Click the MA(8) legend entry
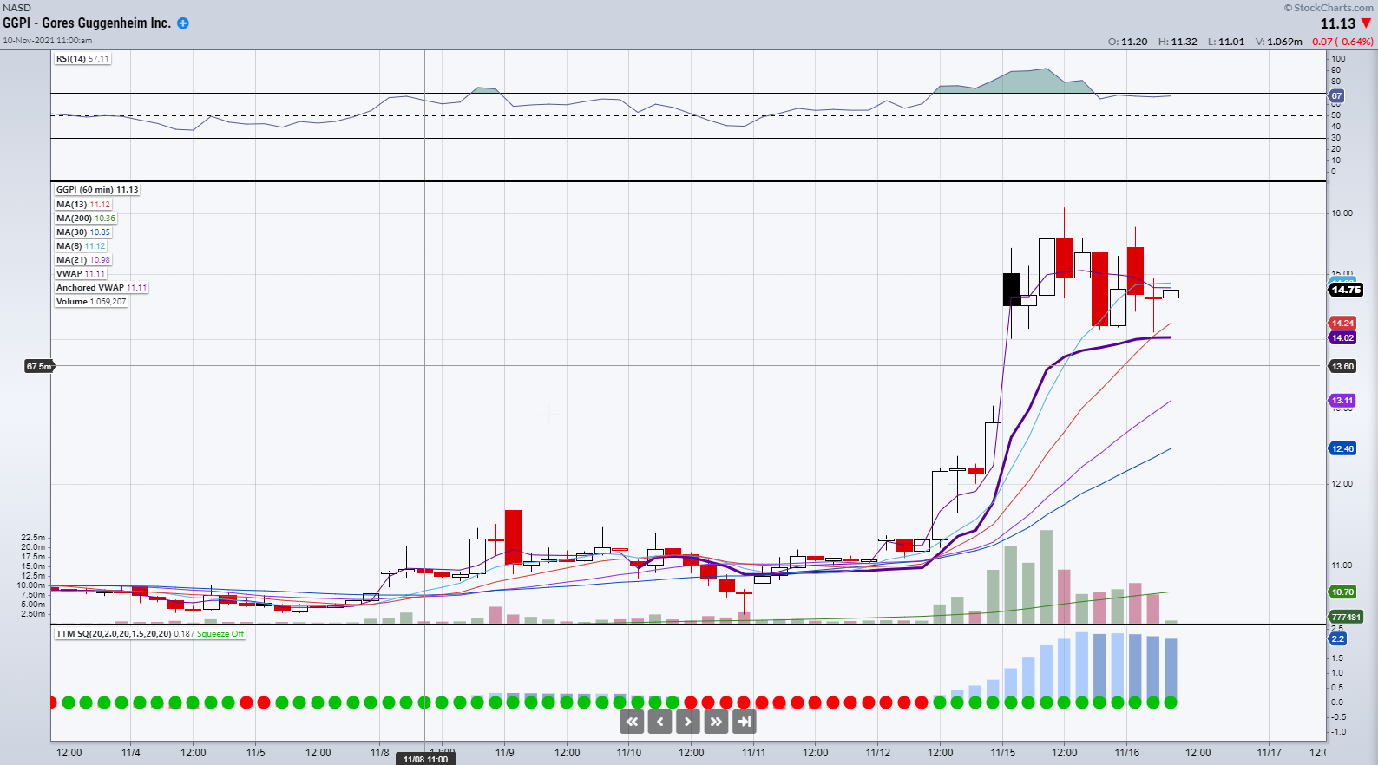 pos(81,246)
